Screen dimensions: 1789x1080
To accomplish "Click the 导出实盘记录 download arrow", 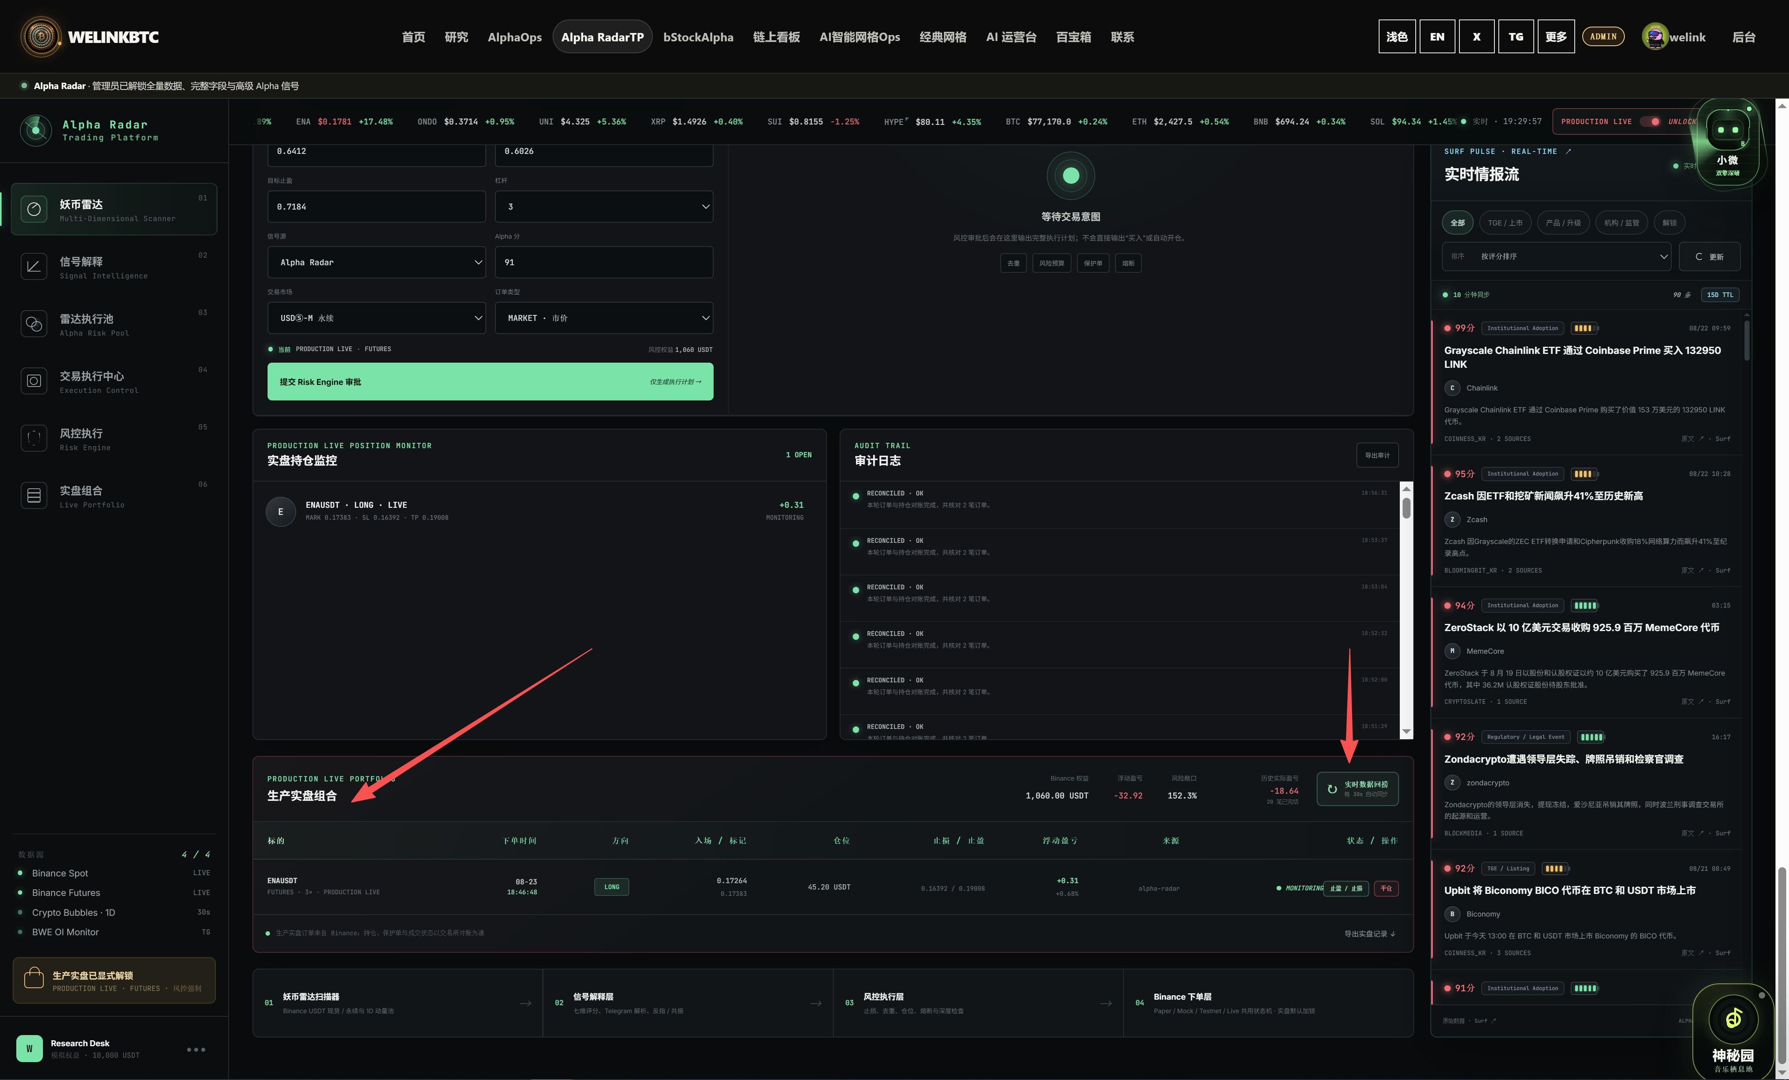I will 1393,934.
